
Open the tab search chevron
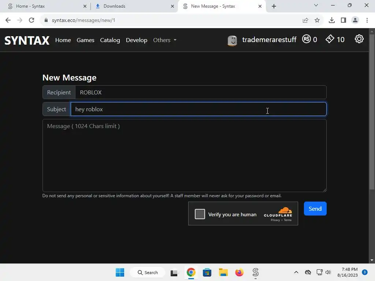(316, 5)
